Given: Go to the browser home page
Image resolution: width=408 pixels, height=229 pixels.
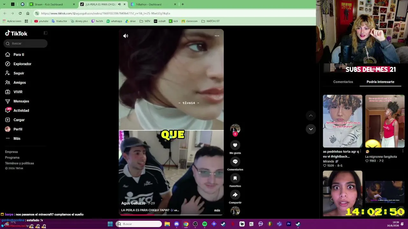Looking at the screenshot, I should (28, 13).
